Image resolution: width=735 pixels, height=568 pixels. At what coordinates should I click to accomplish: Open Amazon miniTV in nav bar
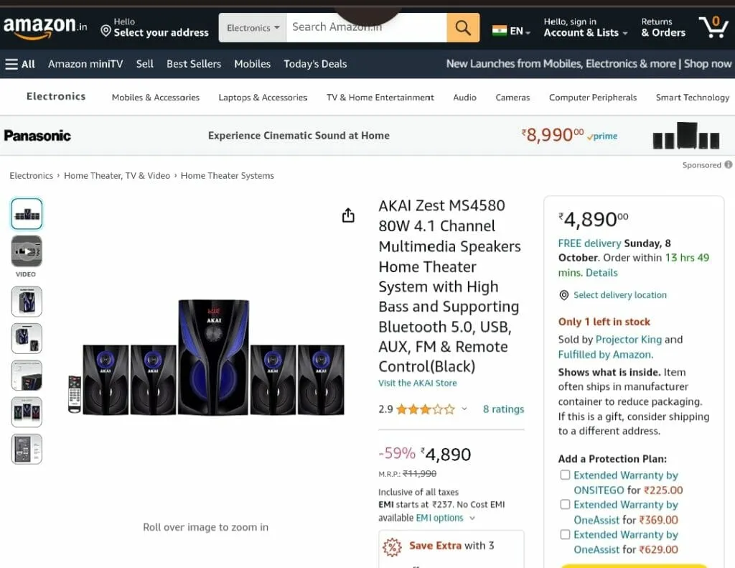pos(85,64)
